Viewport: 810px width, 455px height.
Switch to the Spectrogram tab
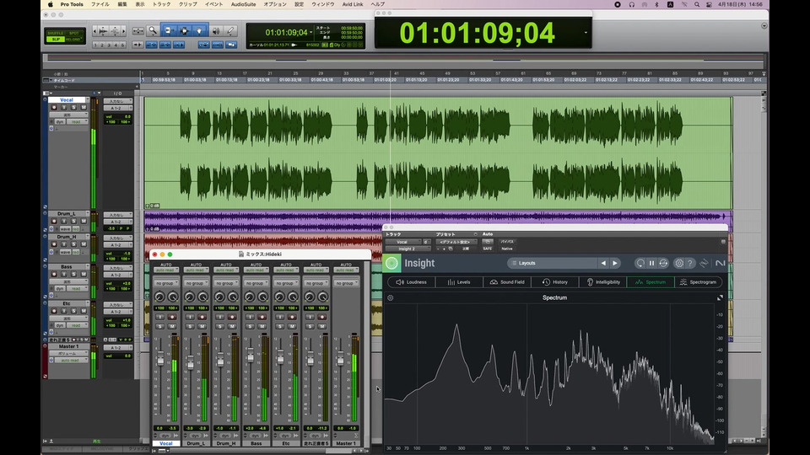click(x=699, y=282)
